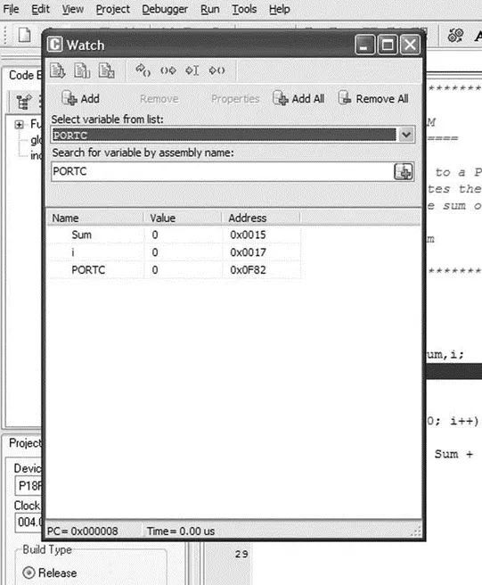Click the new file icon in main toolbar

(25, 35)
